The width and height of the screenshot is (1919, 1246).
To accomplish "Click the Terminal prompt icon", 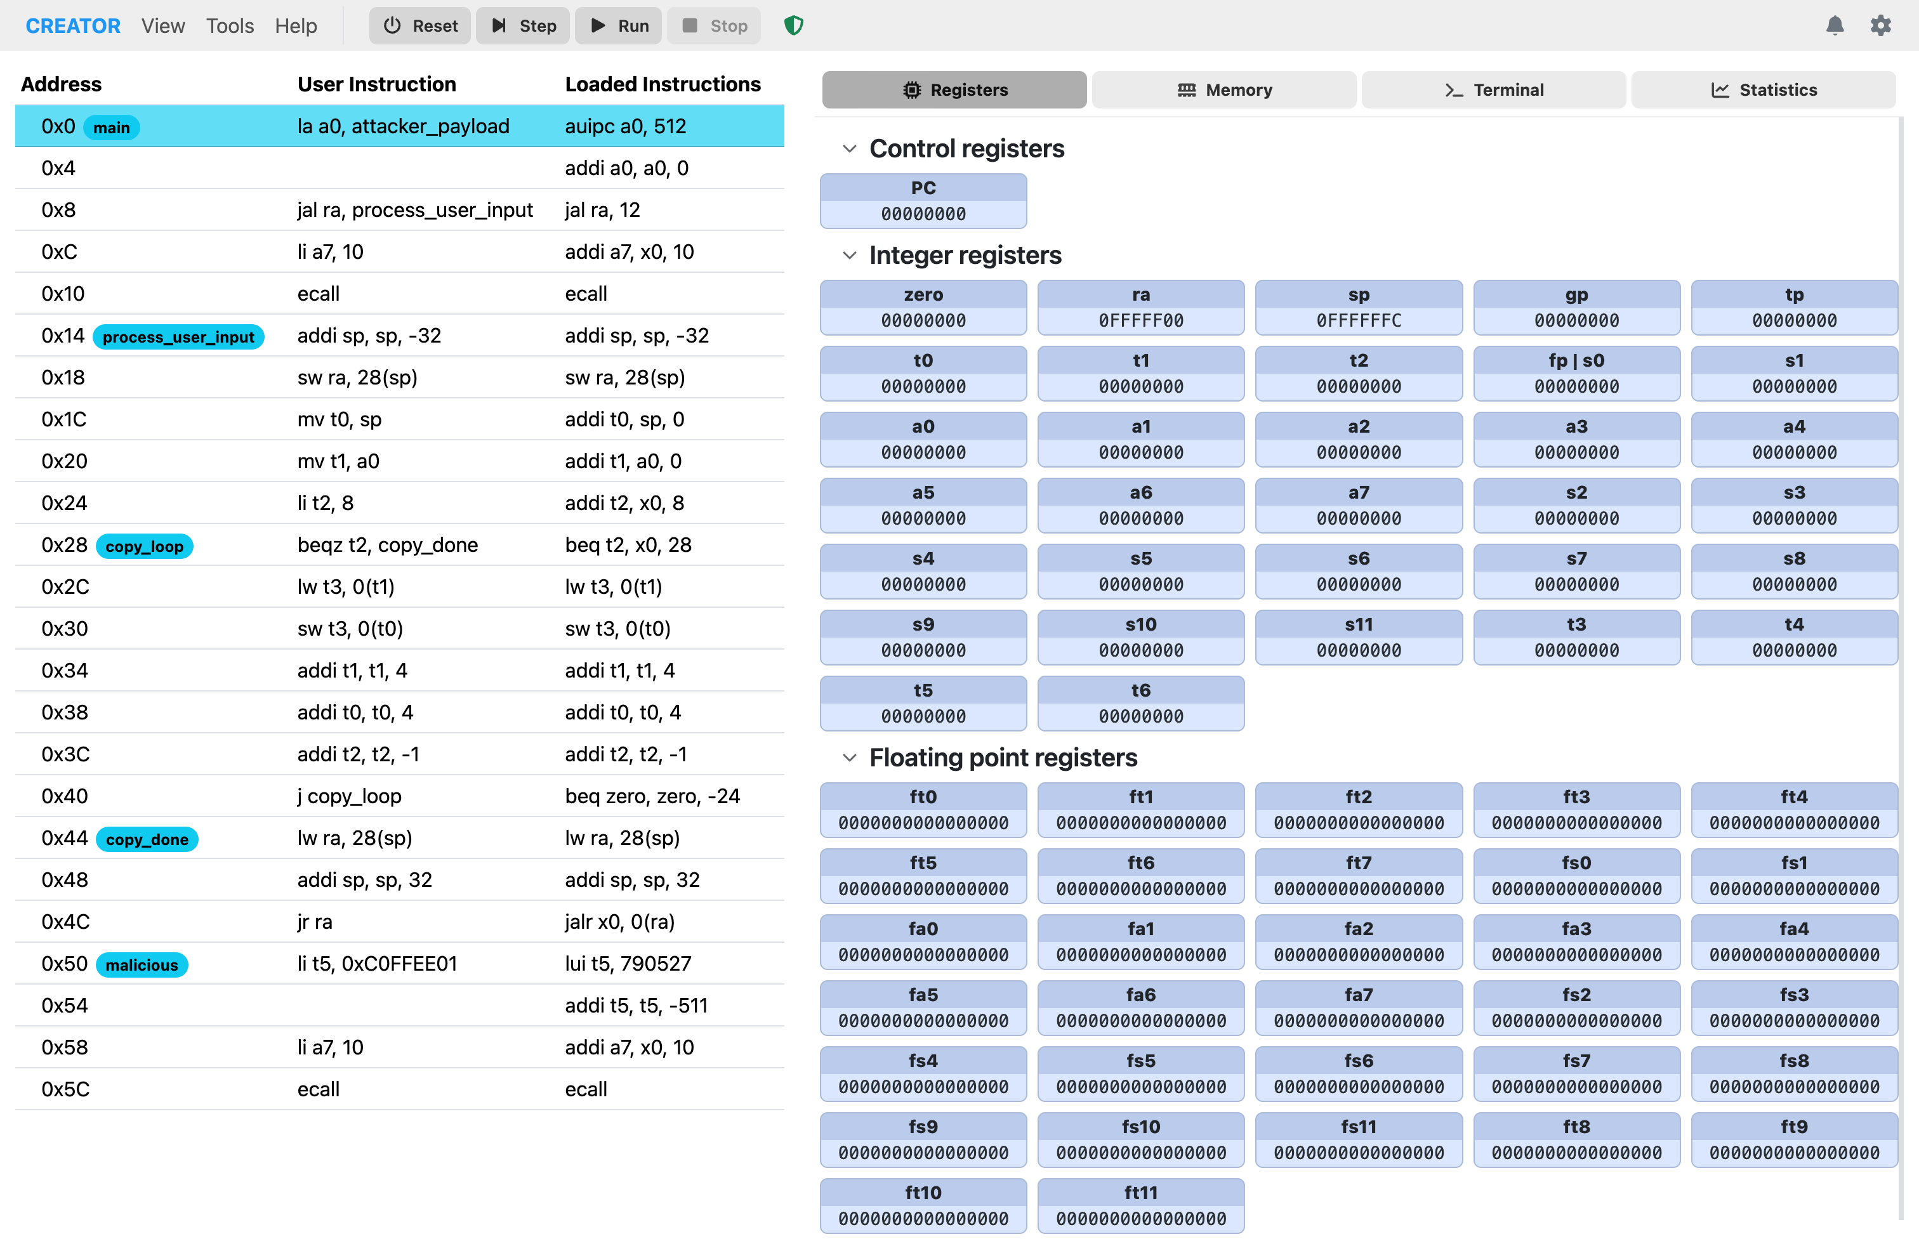I will pyautogui.click(x=1454, y=89).
